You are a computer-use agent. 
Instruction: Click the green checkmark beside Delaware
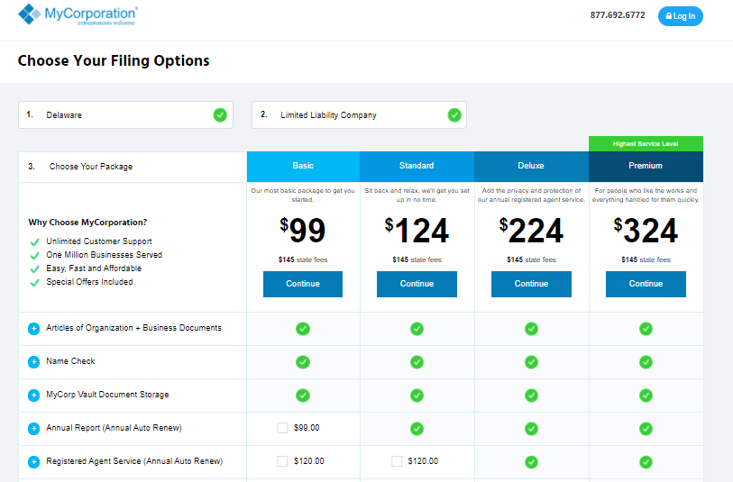220,115
